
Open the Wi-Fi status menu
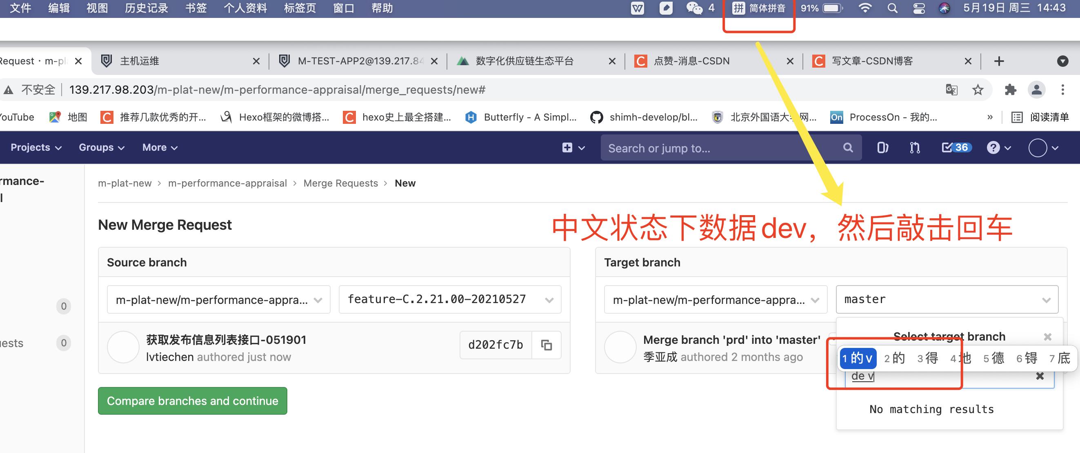865,9
